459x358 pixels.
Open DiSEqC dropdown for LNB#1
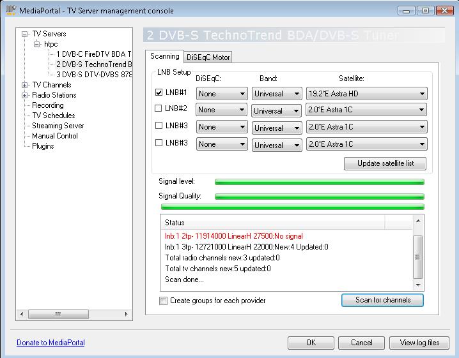pyautogui.click(x=222, y=94)
